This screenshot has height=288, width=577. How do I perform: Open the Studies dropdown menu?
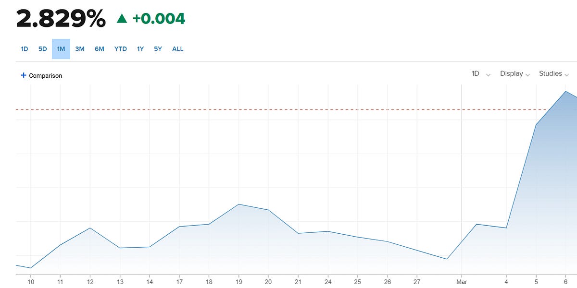(554, 74)
